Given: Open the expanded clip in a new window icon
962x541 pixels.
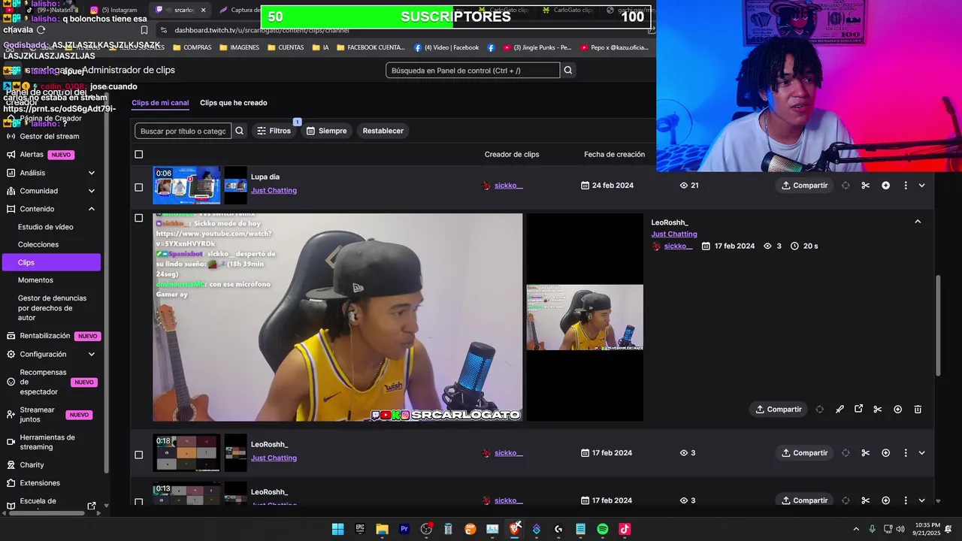Looking at the screenshot, I should coord(858,410).
